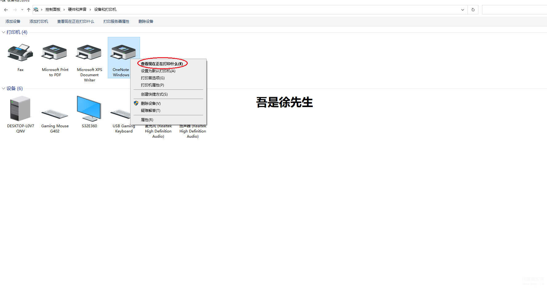Click the DESKTOP-L0V7QNV computer icon
This screenshot has height=288, width=547.
click(20, 109)
